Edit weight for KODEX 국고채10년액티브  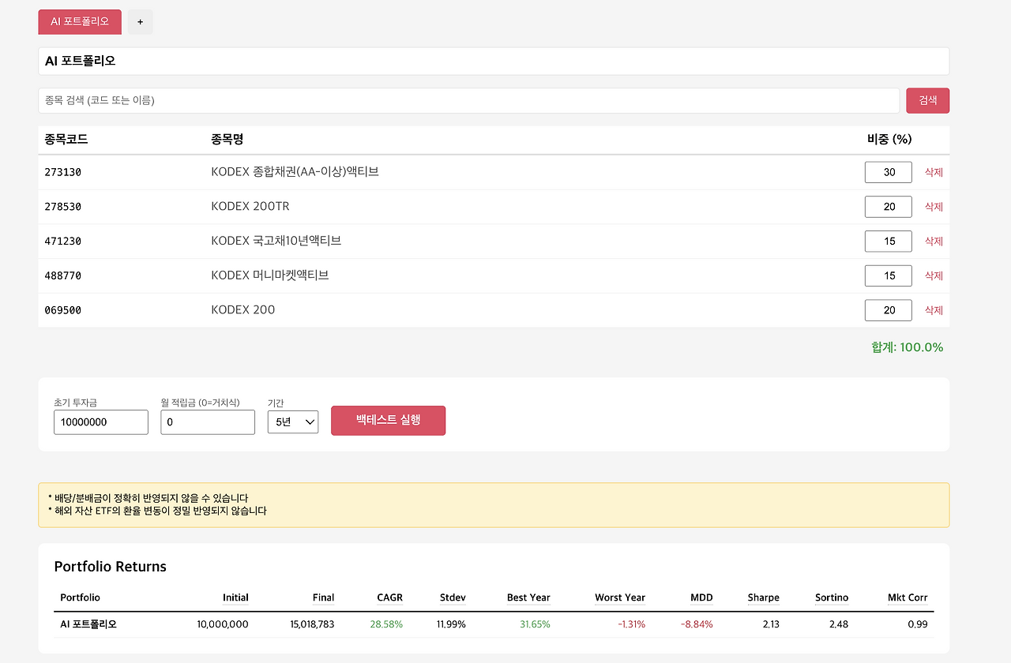889,242
